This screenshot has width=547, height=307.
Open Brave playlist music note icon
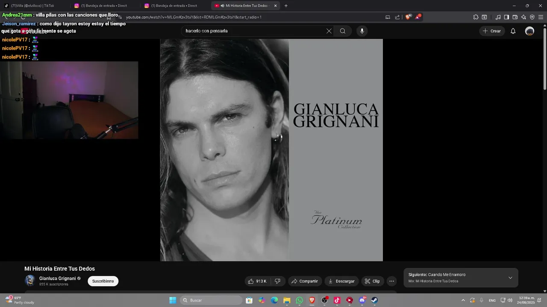[x=498, y=17]
